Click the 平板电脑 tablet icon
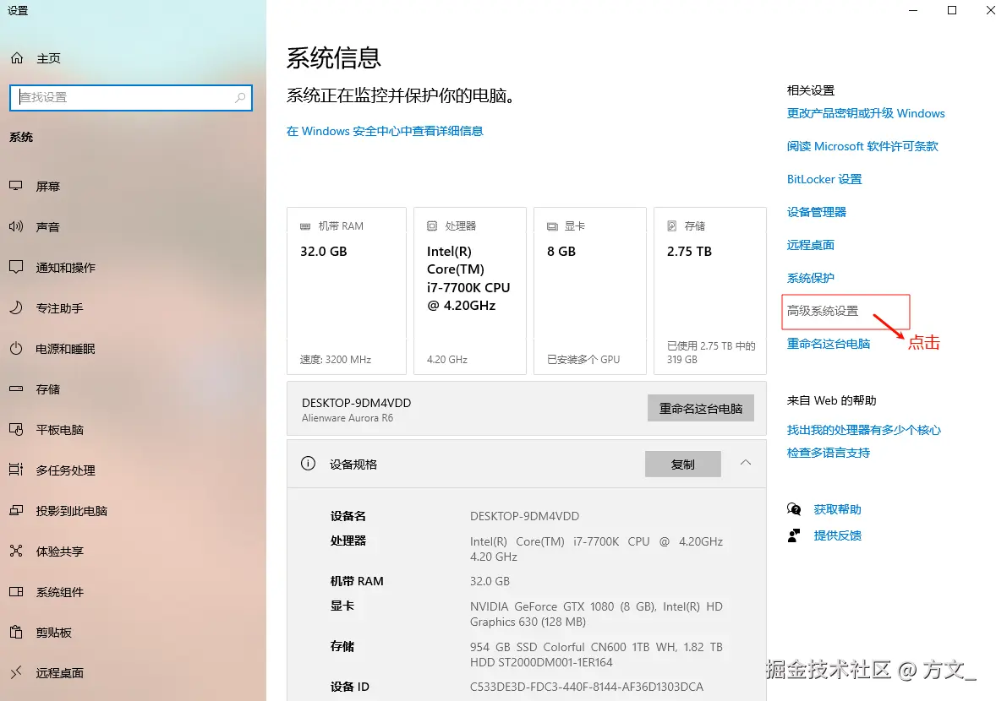 point(16,430)
